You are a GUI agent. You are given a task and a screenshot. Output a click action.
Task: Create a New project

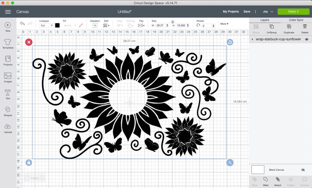[8, 27]
